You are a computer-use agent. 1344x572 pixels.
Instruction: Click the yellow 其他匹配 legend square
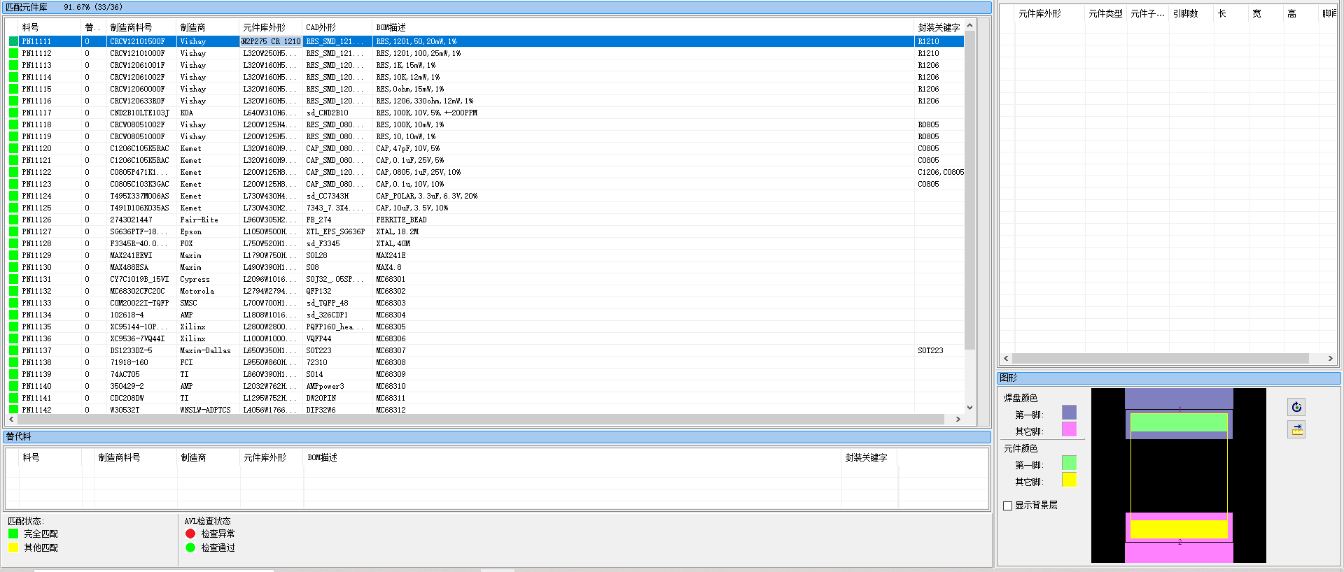[x=13, y=548]
